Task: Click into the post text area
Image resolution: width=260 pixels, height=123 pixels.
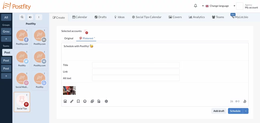Action: point(155,52)
